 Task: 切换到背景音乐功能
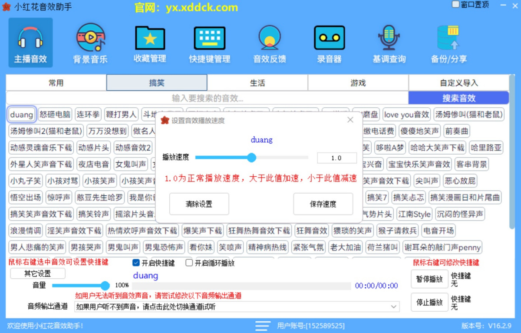click(89, 42)
